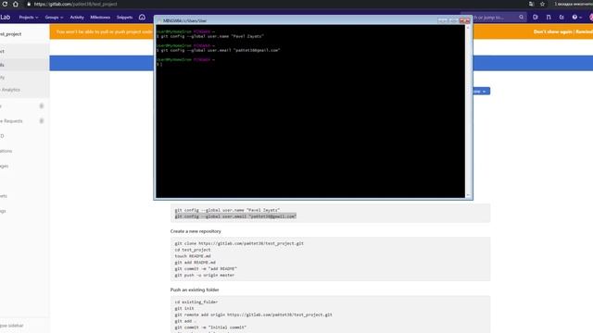The width and height of the screenshot is (593, 333).
Task: Open Snippets in the top navigation
Action: pyautogui.click(x=124, y=18)
